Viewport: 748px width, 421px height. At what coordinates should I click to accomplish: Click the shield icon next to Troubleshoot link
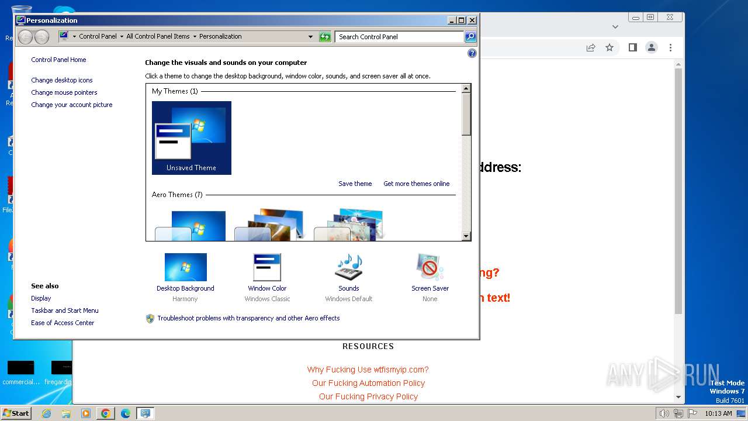tap(150, 318)
